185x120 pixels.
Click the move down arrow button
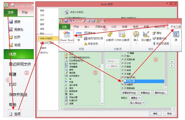(x=172, y=66)
